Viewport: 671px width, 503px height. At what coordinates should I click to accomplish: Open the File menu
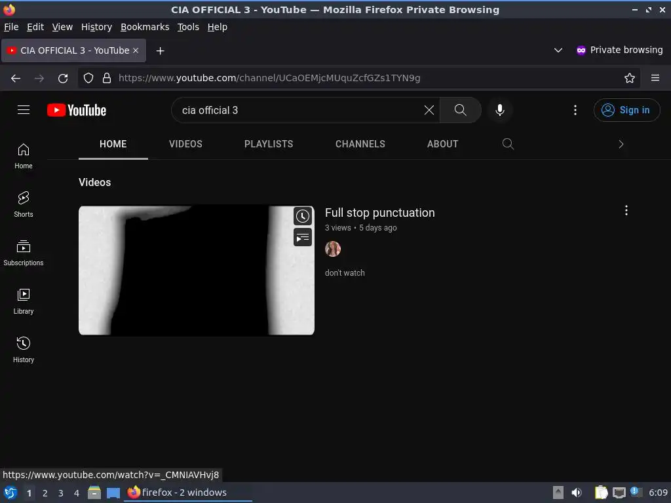[11, 27]
